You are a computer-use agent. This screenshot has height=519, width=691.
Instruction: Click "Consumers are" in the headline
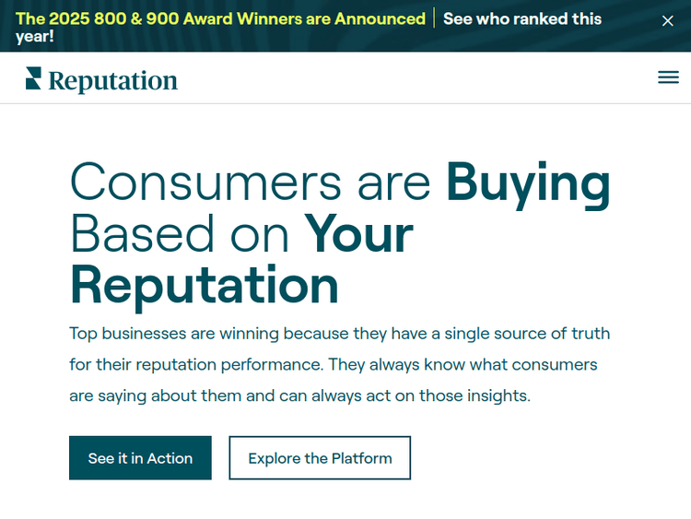click(251, 182)
